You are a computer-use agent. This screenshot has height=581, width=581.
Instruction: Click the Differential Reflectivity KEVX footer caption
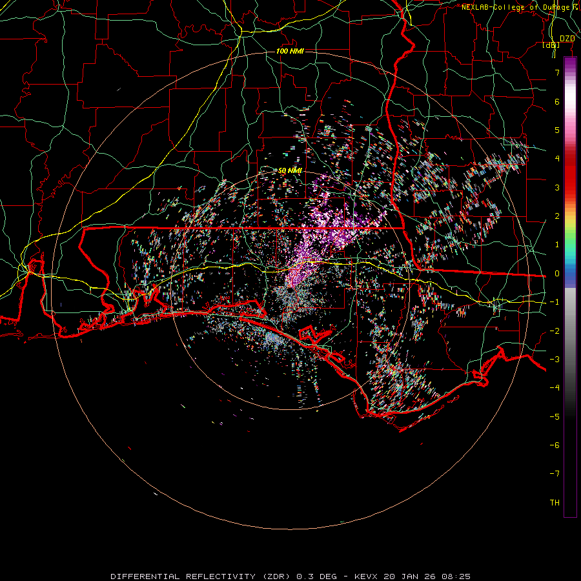click(x=290, y=576)
